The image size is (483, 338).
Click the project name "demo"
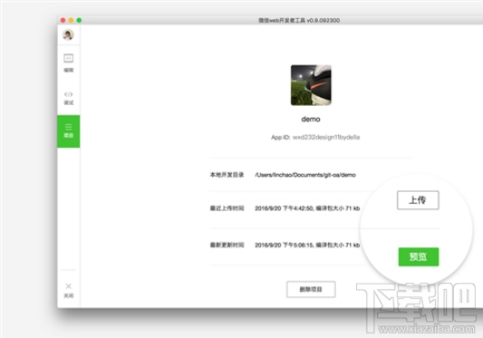(x=311, y=120)
